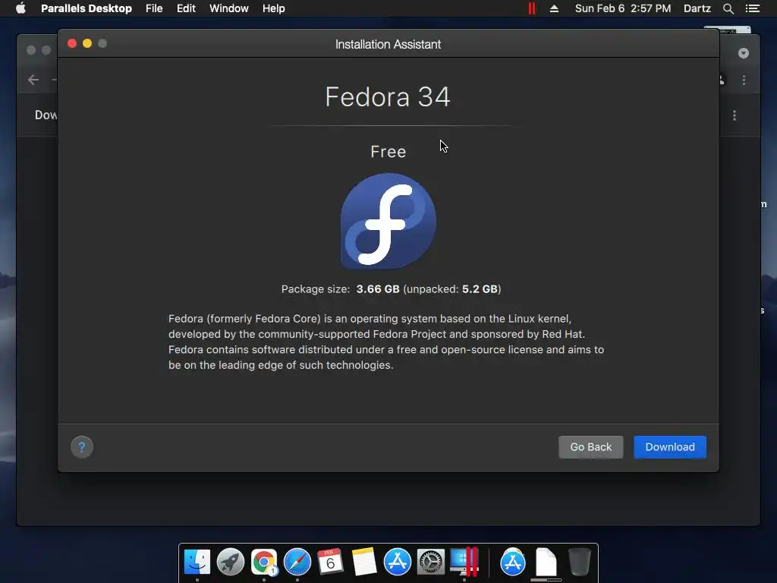Screen dimensions: 777x583
Task: Open the File menu
Action: click(154, 8)
